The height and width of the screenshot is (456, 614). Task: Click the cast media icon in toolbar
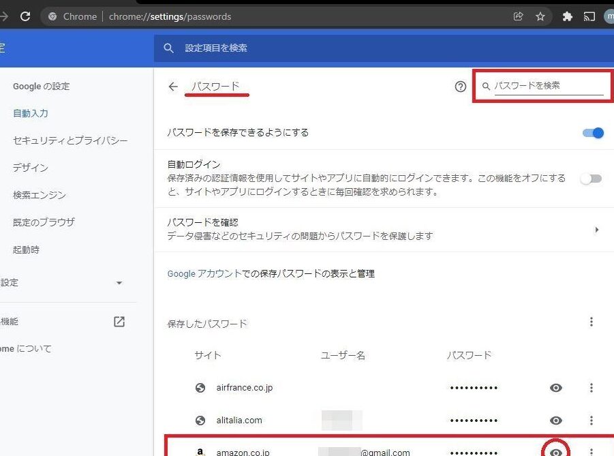click(x=589, y=16)
